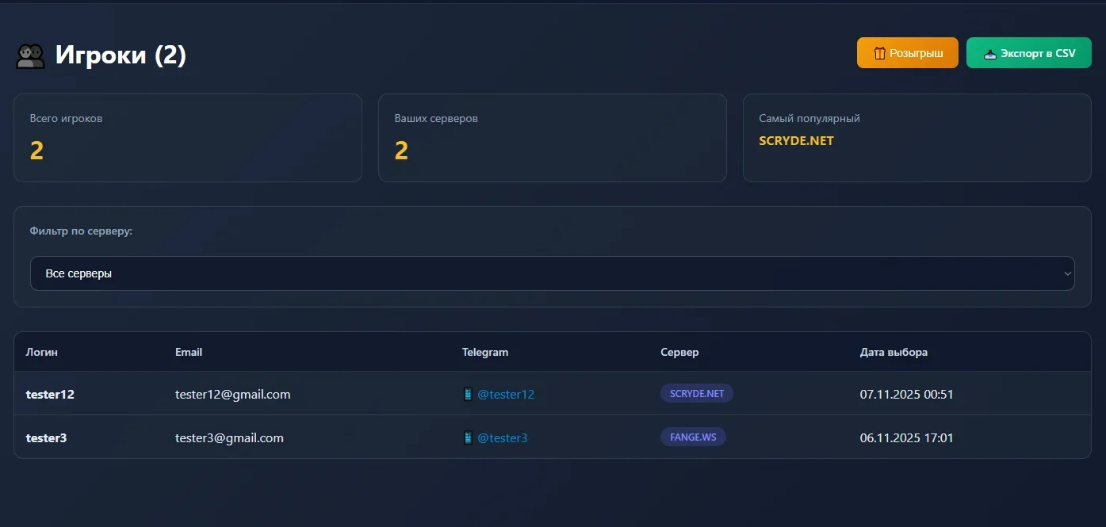
Task: Open the Все серверы server filter dropdown
Action: pos(552,273)
